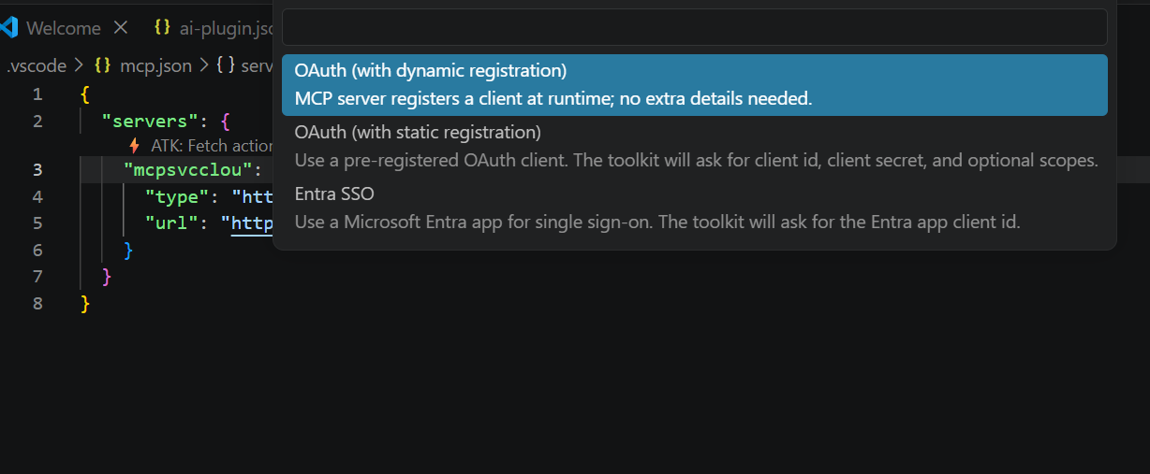Viewport: 1150px width, 474px height.
Task: Focus the quick pick search input
Action: pos(694,27)
